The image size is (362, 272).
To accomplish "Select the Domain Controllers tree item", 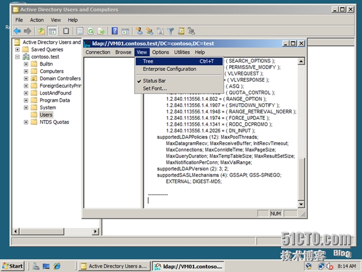I will tap(60, 78).
